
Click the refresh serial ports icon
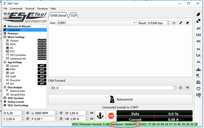[174, 23]
